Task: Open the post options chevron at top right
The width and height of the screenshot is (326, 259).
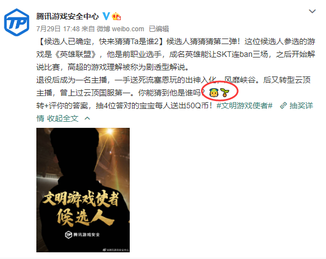Action: [x=312, y=11]
